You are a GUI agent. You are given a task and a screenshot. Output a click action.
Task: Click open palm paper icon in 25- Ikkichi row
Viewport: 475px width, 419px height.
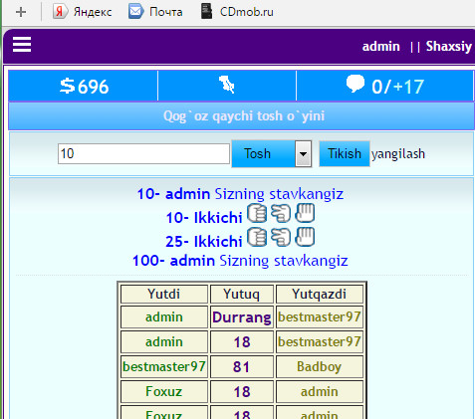pos(305,237)
